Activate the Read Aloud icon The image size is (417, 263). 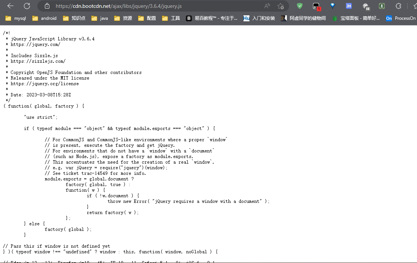tap(267, 6)
